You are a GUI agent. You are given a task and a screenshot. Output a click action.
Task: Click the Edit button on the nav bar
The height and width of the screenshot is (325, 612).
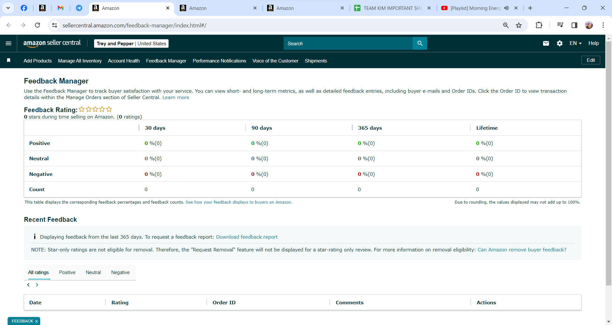[x=591, y=60]
